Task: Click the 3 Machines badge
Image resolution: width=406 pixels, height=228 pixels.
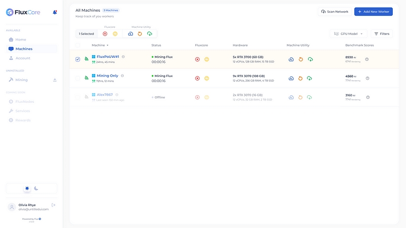Action: click(111, 10)
